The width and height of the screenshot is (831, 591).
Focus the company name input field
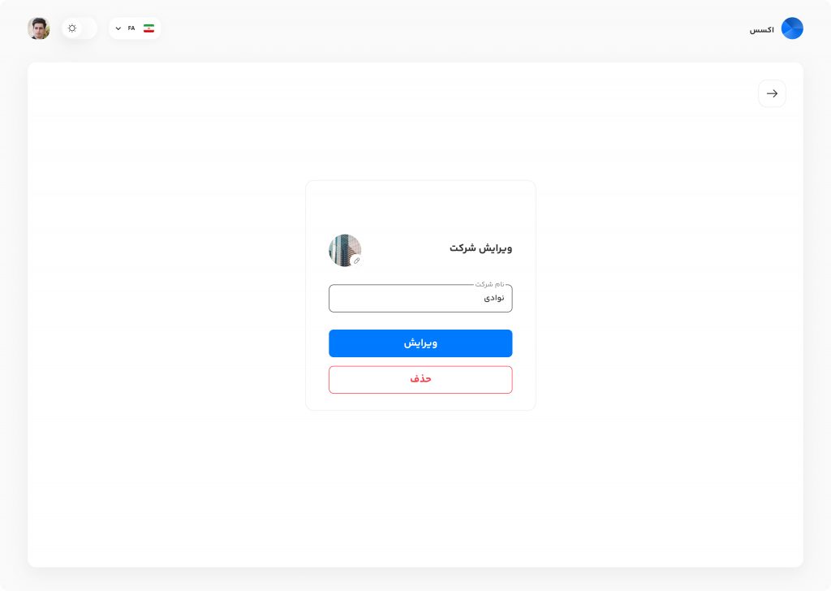[420, 298]
